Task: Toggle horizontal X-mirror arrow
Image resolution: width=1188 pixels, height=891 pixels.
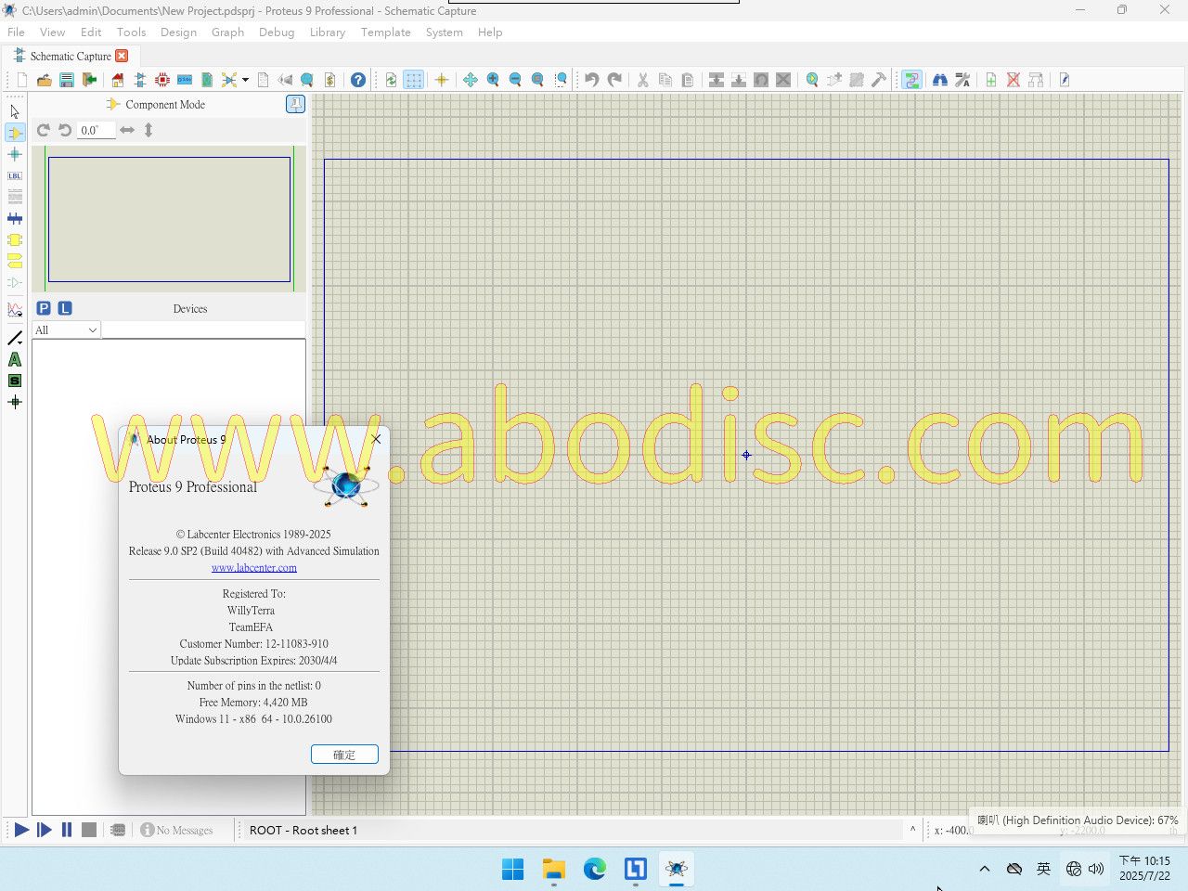Action: [x=127, y=130]
